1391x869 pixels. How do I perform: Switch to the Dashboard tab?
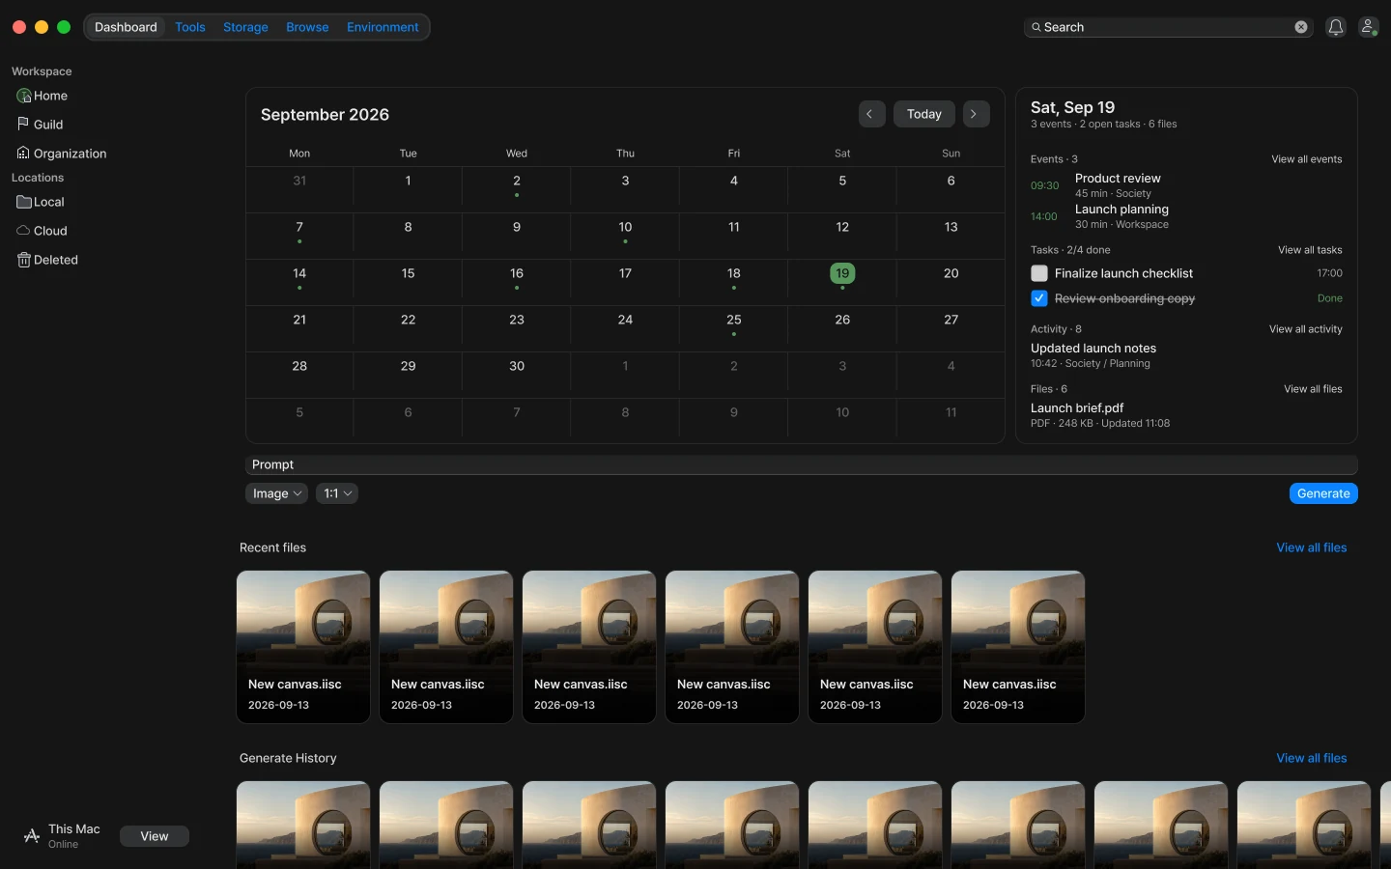(x=126, y=27)
